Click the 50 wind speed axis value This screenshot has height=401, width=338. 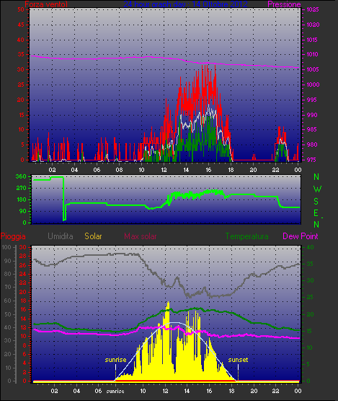click(x=21, y=9)
